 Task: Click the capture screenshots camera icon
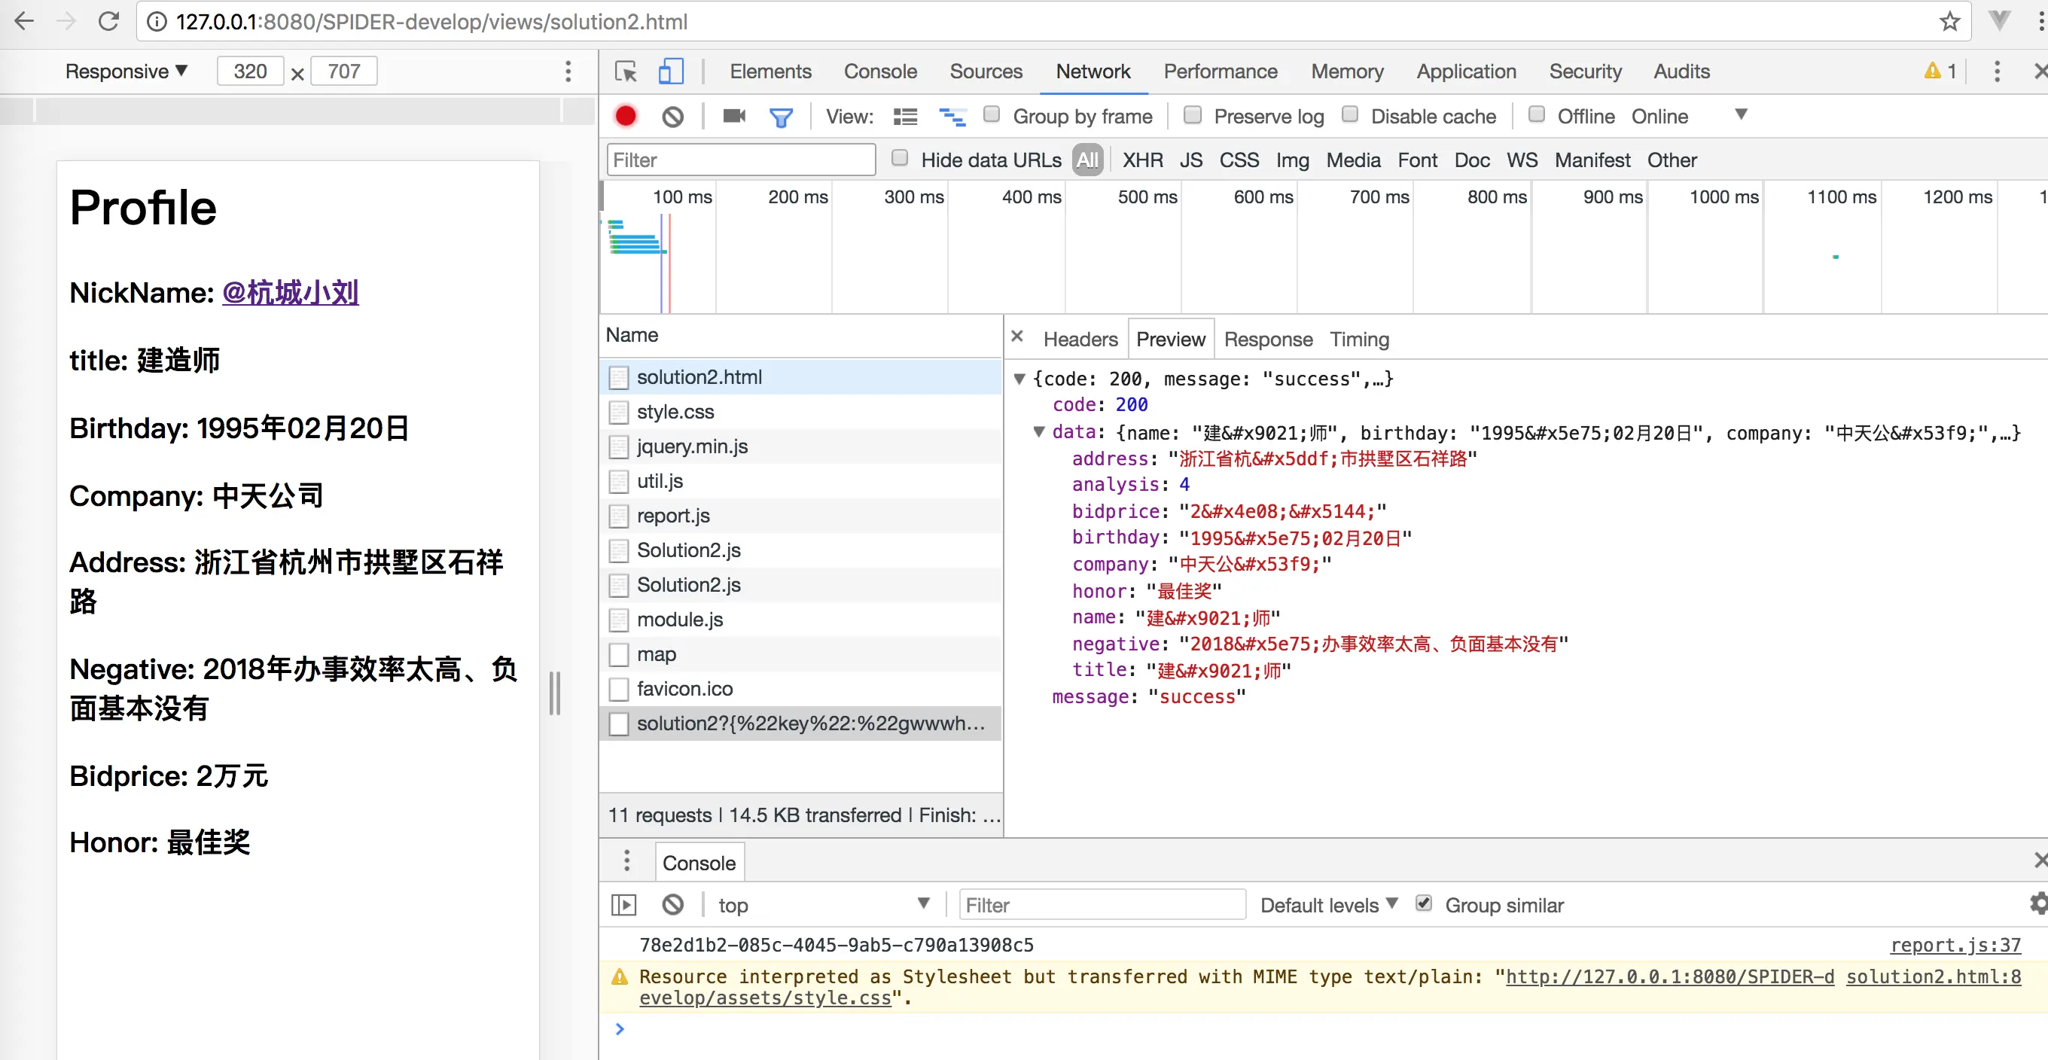(733, 116)
